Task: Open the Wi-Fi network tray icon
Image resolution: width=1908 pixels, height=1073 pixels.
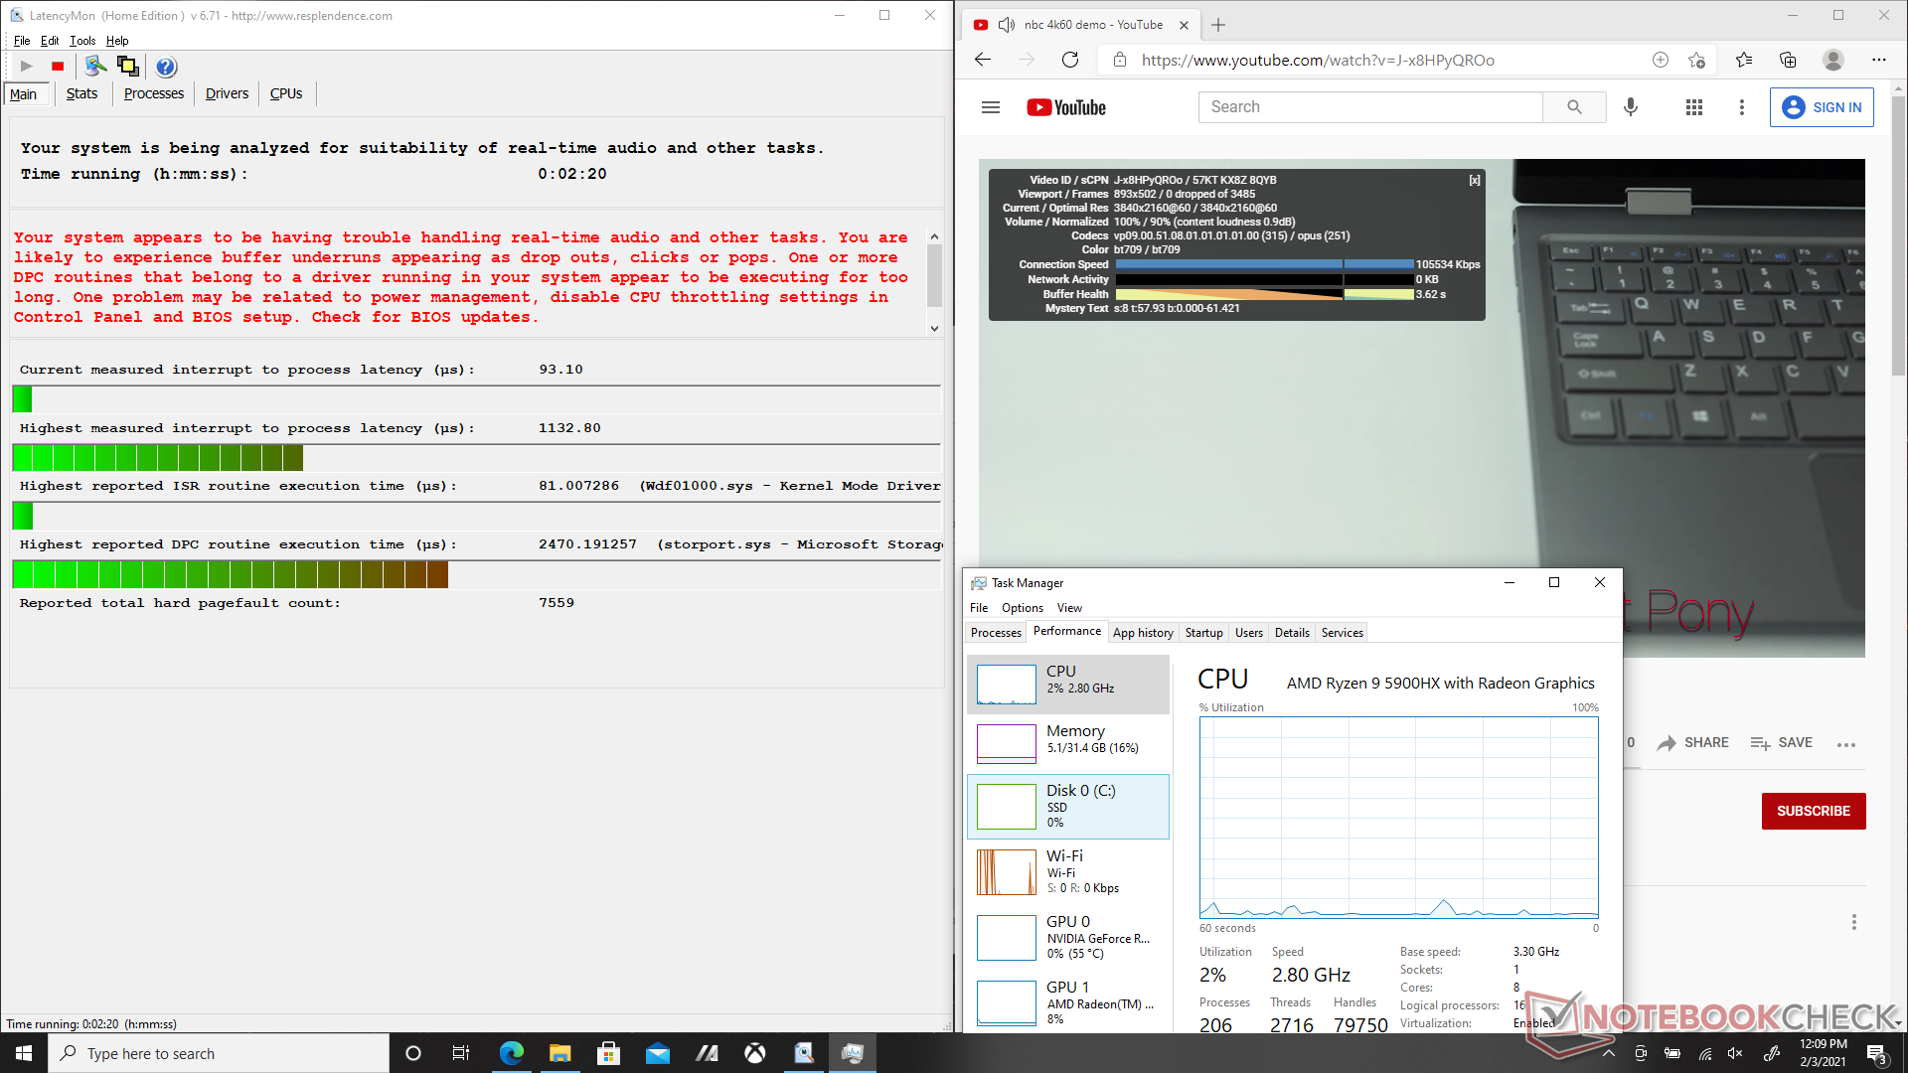Action: click(x=1704, y=1053)
